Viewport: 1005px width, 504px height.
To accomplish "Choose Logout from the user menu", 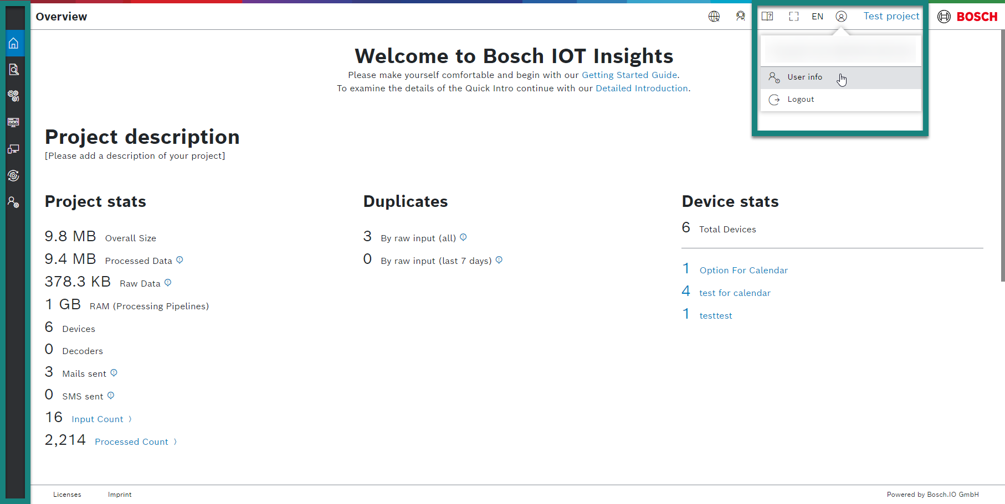I will tap(801, 100).
